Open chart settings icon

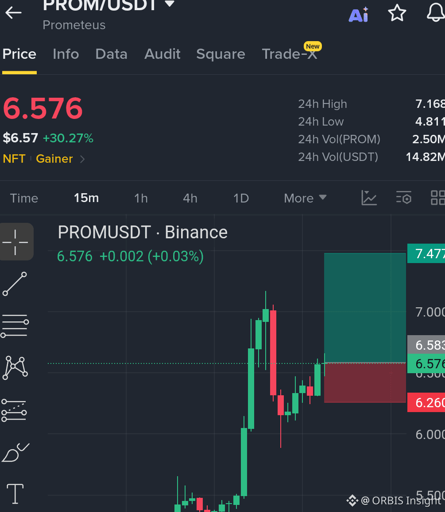pos(404,198)
